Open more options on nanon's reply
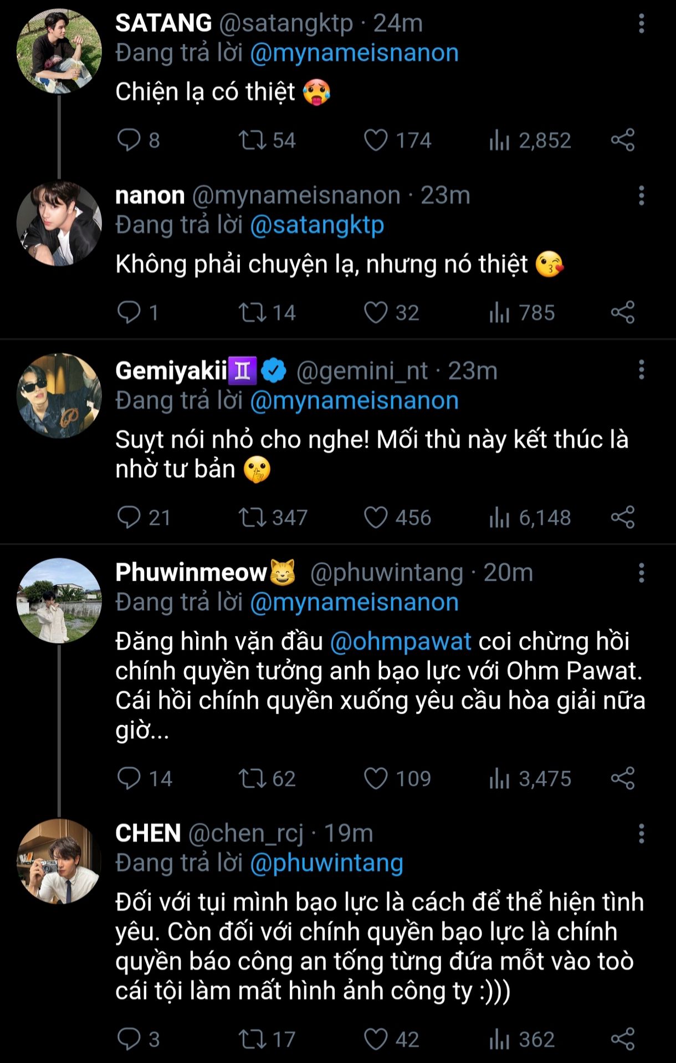The image size is (676, 1063). [641, 196]
